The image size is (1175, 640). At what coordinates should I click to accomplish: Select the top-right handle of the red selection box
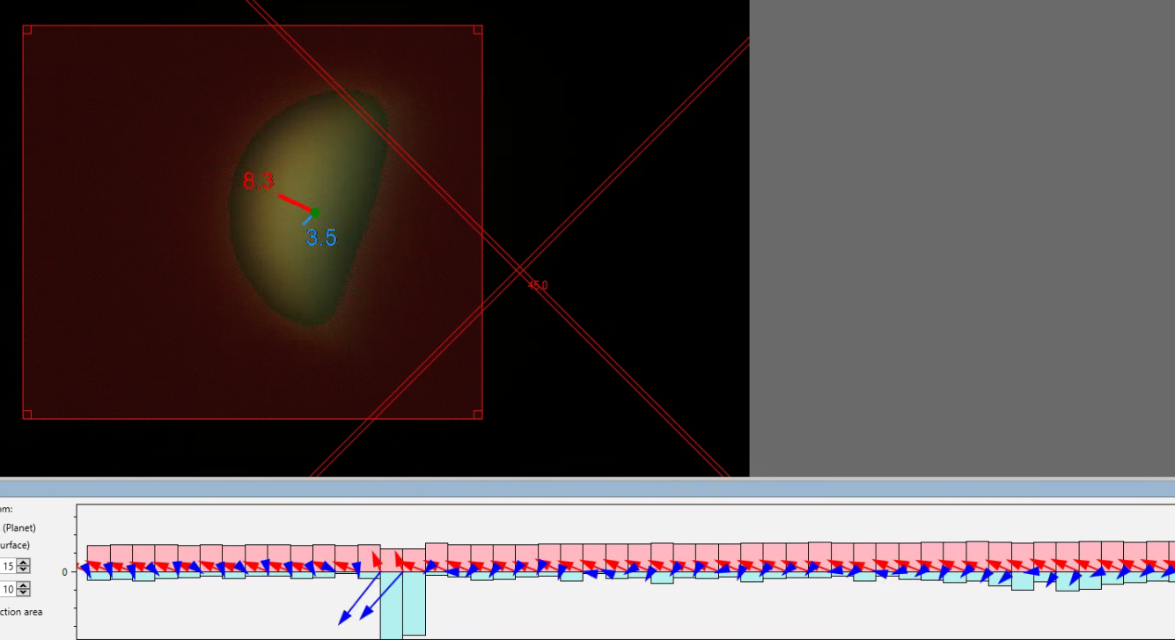pyautogui.click(x=478, y=29)
